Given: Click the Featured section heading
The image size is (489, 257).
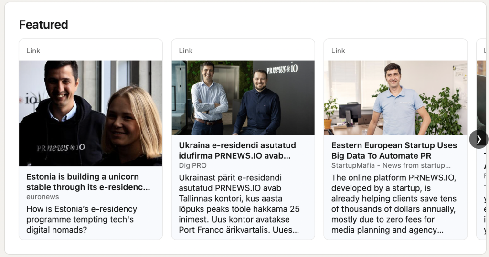Looking at the screenshot, I should tap(43, 25).
